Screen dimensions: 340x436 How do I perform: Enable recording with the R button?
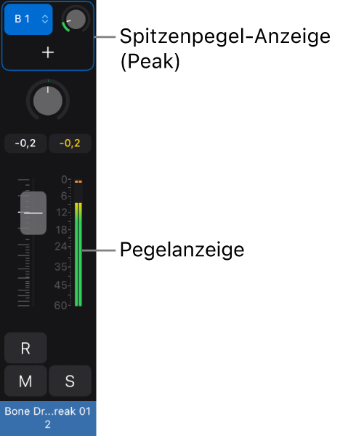[x=25, y=348]
